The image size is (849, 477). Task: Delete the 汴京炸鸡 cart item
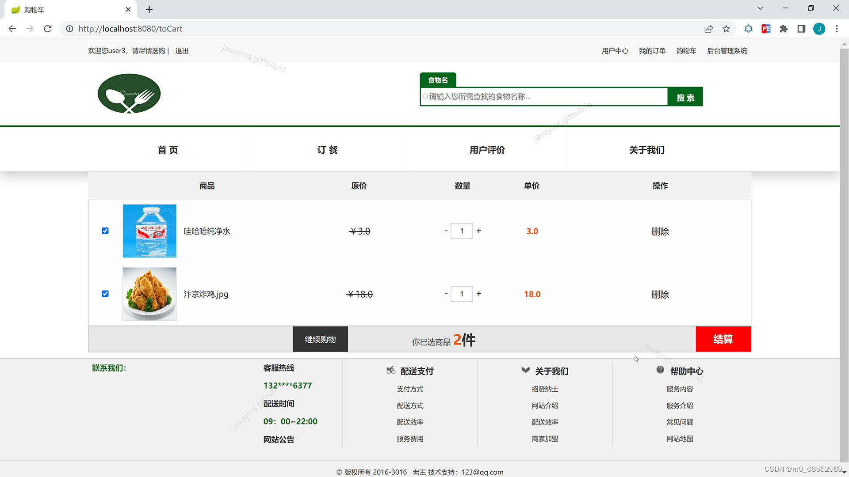(660, 294)
